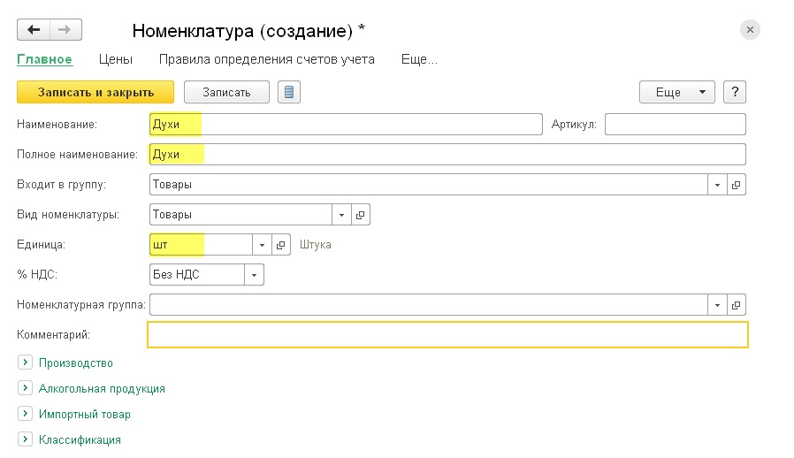Screen dimensions: 794x458
Task: Close the Номенклатура form with X
Action: point(750,30)
